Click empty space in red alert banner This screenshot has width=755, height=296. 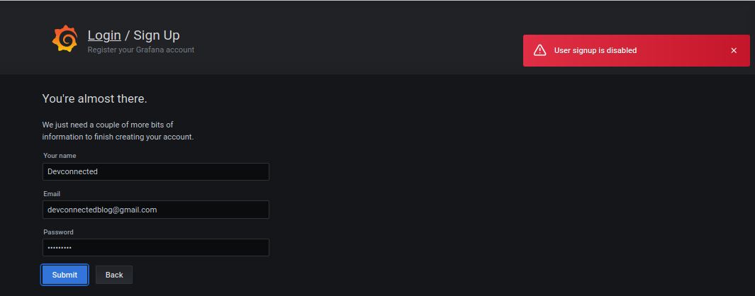[683, 50]
